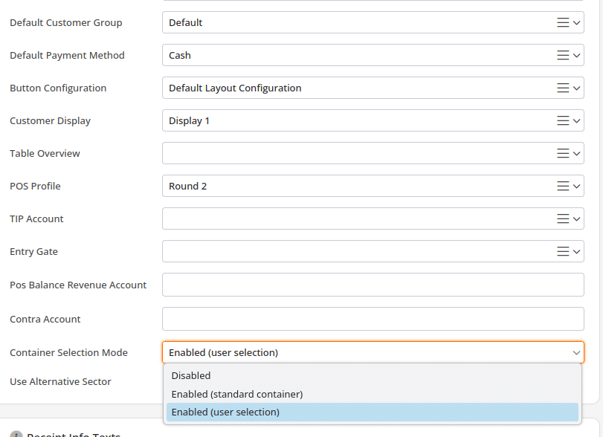This screenshot has width=603, height=437.
Task: Open list icon for Default Customer Group
Action: (x=563, y=23)
